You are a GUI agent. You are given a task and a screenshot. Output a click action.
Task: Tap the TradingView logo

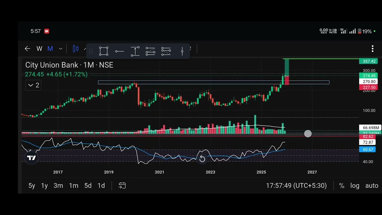[x=31, y=158]
